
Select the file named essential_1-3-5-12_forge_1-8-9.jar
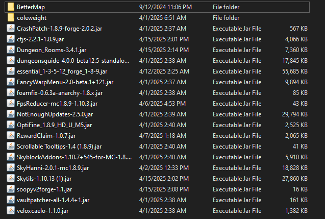pyautogui.click(x=62, y=71)
